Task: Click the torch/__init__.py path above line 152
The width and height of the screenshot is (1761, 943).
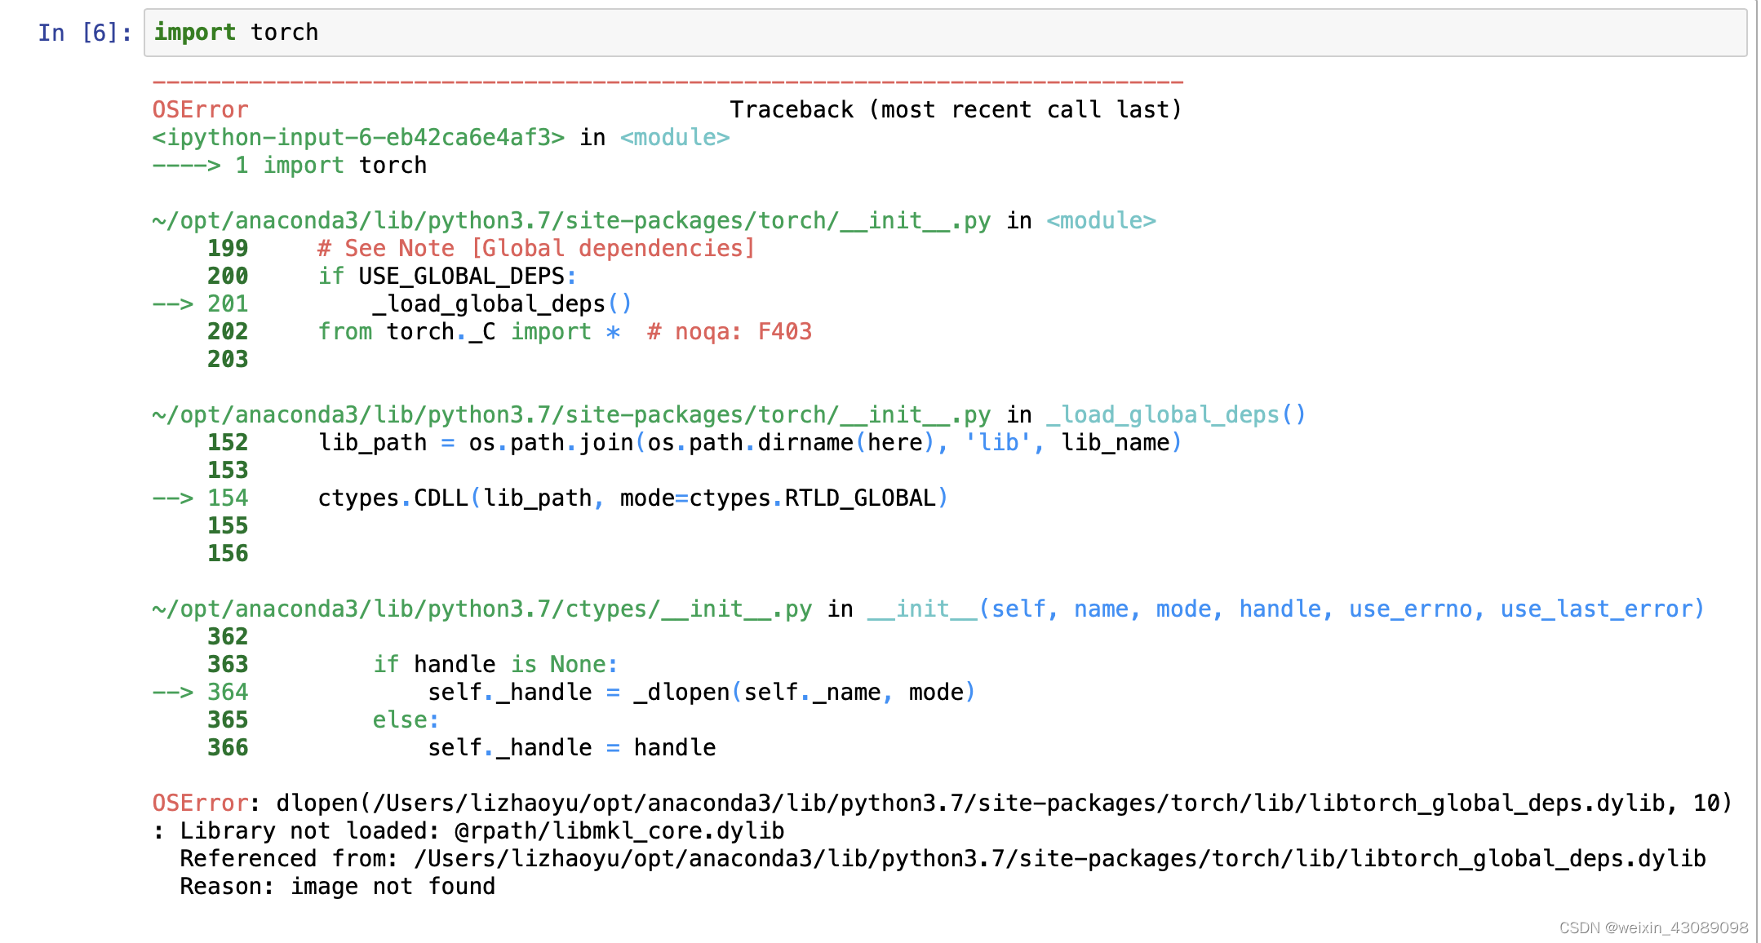Action: pos(571,414)
